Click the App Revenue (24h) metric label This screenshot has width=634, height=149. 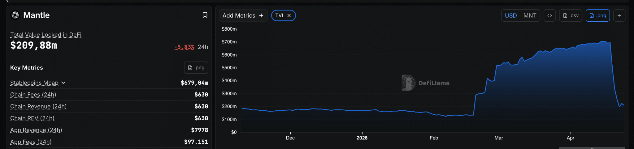36,130
